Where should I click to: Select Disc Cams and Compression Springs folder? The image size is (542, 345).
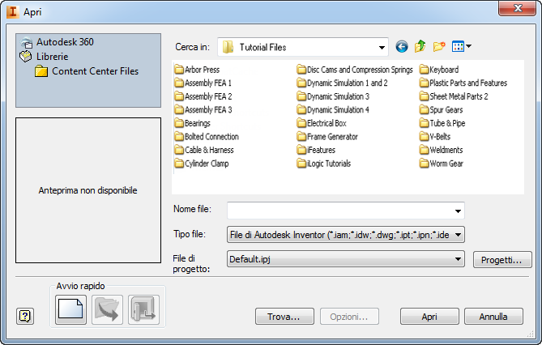coord(355,70)
